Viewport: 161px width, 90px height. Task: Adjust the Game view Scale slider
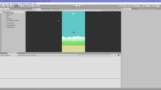(55, 10)
